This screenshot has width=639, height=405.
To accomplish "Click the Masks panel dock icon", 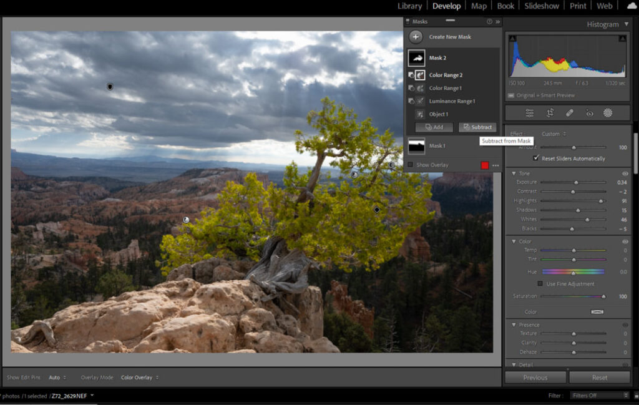I will click(407, 22).
